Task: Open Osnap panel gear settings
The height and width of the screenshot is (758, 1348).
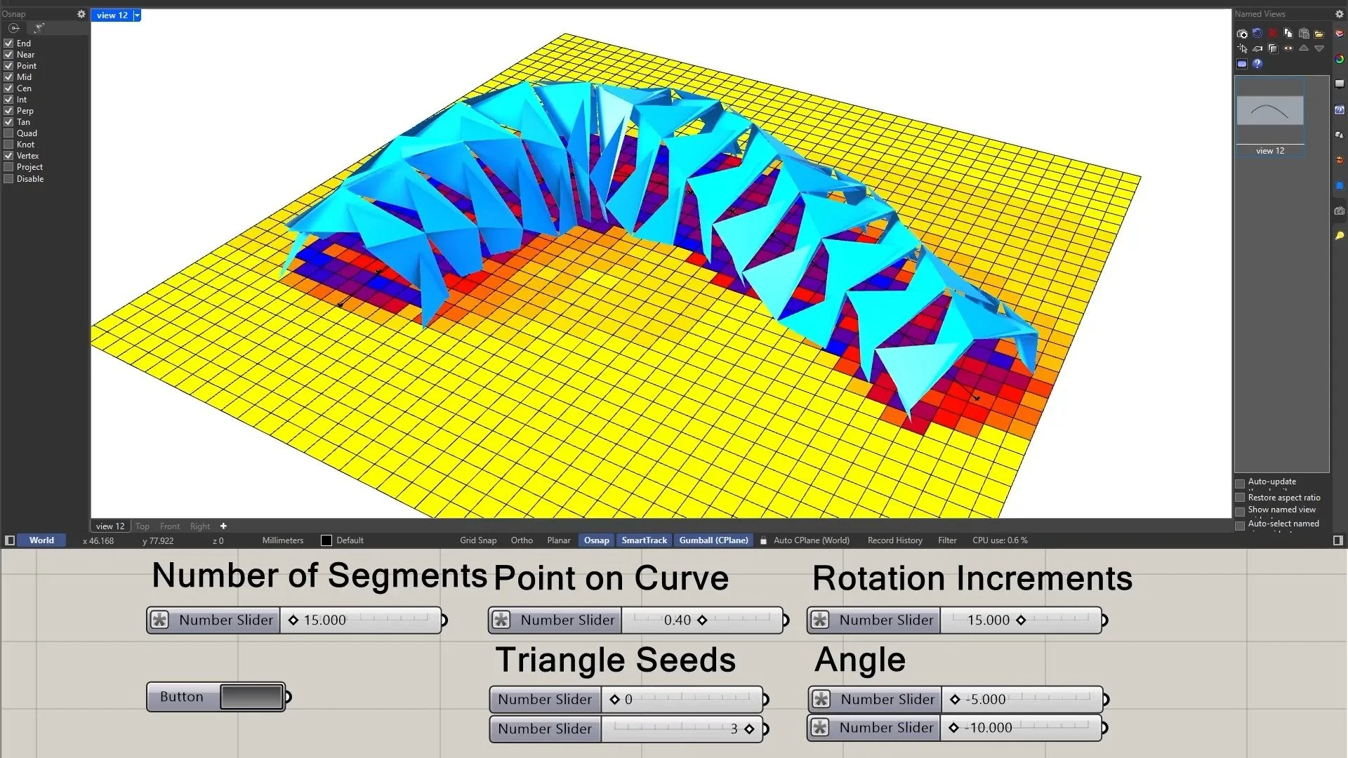Action: tap(81, 14)
